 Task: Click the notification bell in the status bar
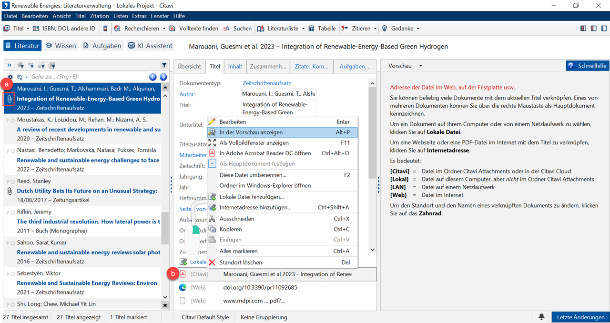541,317
